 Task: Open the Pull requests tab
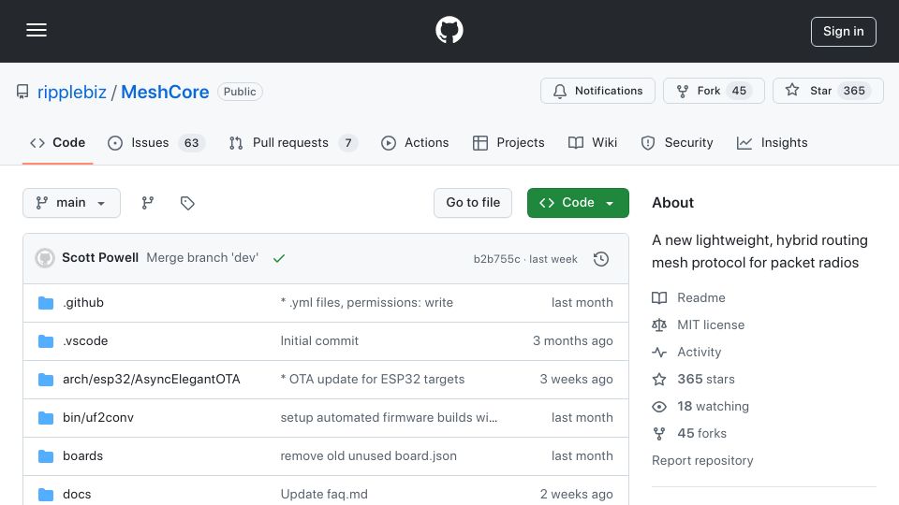(x=292, y=142)
